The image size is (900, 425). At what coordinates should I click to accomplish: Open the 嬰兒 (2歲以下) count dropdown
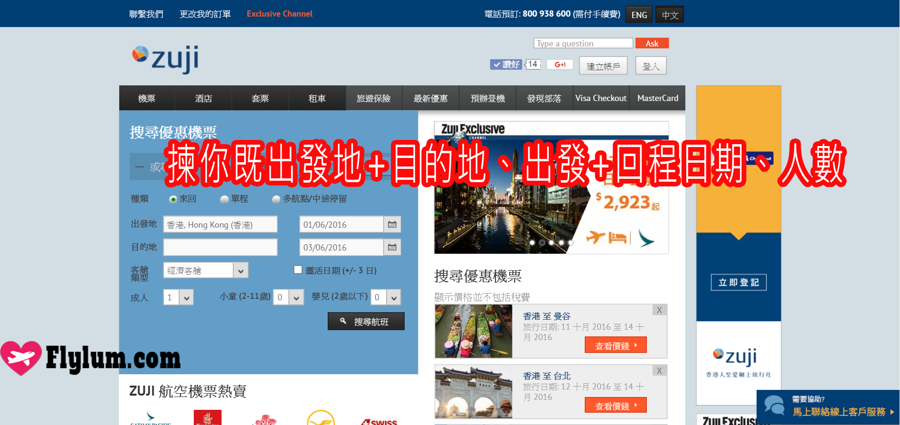tap(386, 297)
